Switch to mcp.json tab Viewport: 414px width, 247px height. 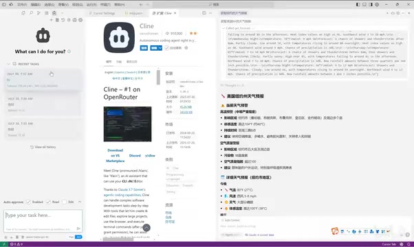(x=134, y=13)
